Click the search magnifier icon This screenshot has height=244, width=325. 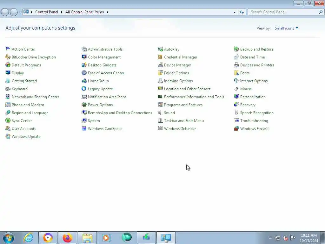tap(321, 12)
